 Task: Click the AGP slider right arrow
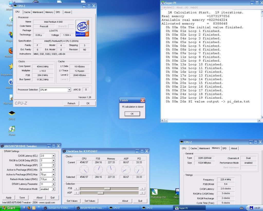pos(142,193)
